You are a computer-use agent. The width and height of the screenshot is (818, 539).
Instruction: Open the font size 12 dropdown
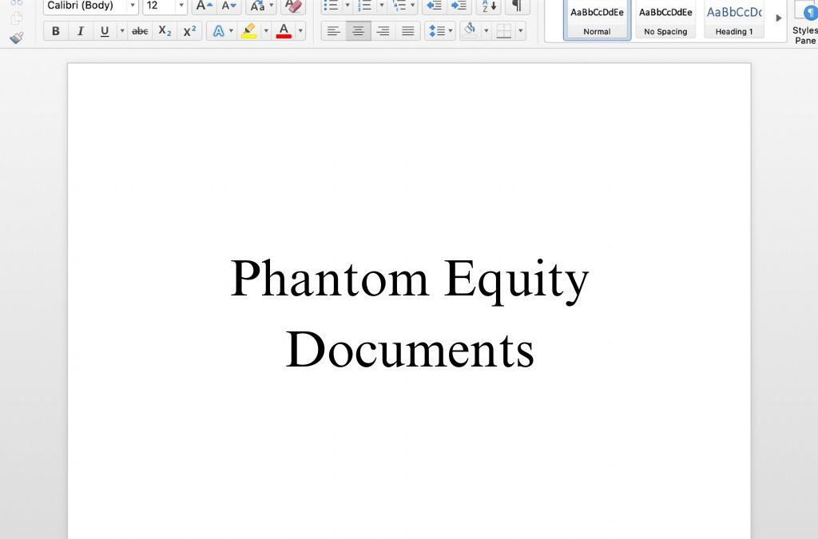pos(181,6)
